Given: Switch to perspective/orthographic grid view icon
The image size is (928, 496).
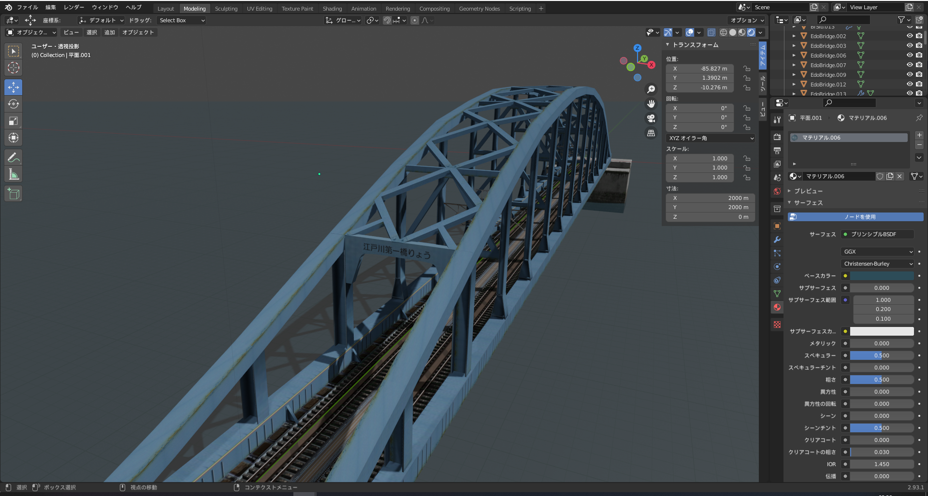Looking at the screenshot, I should (651, 133).
